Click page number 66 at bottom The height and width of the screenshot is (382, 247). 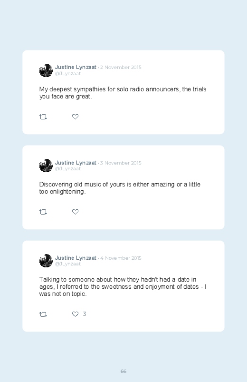123,371
